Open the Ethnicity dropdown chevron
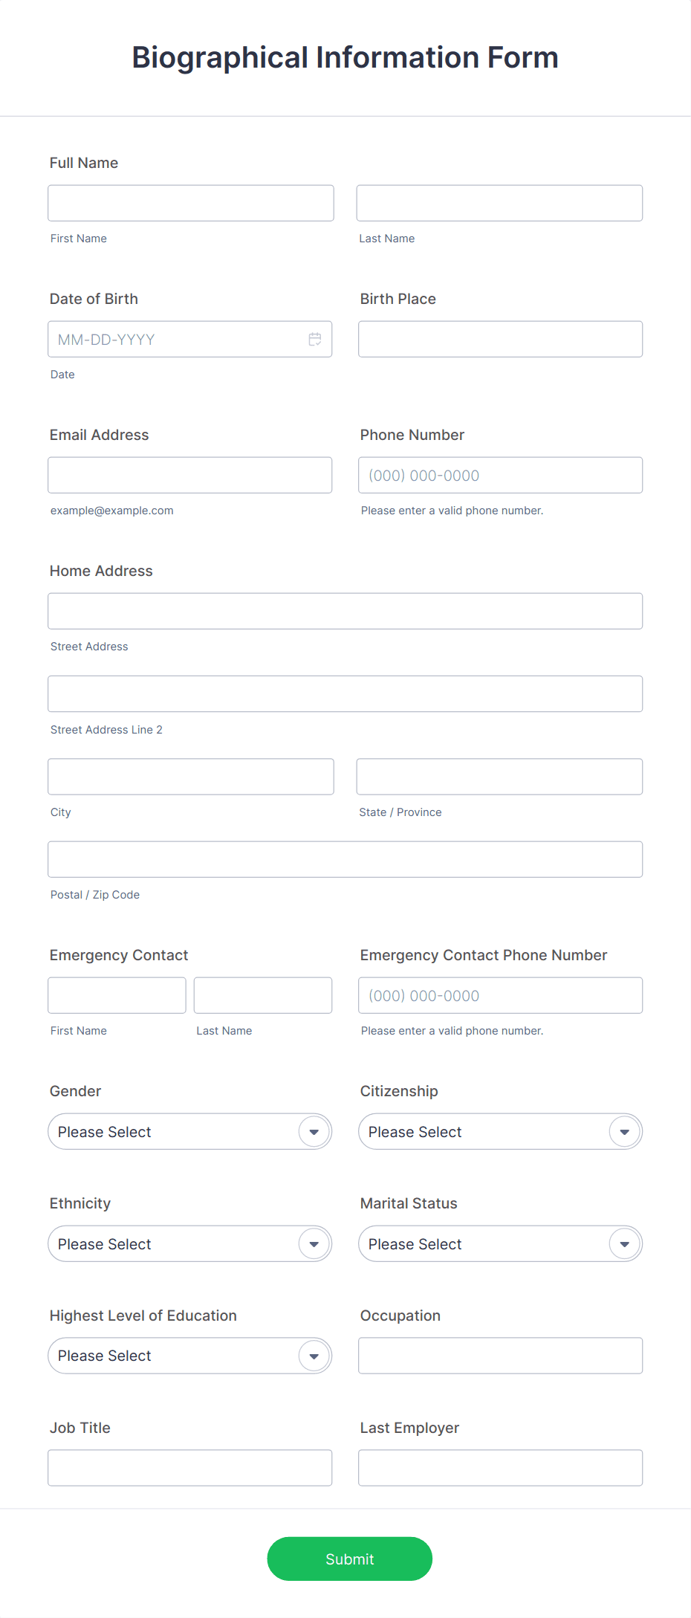 tap(313, 1243)
